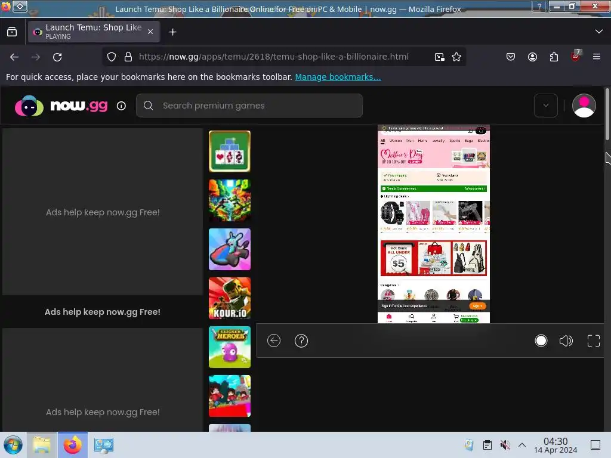
Task: Open the player help question mark
Action: [301, 341]
